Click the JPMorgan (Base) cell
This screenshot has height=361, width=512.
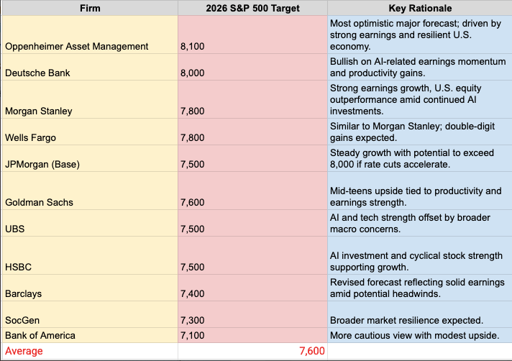click(x=90, y=158)
